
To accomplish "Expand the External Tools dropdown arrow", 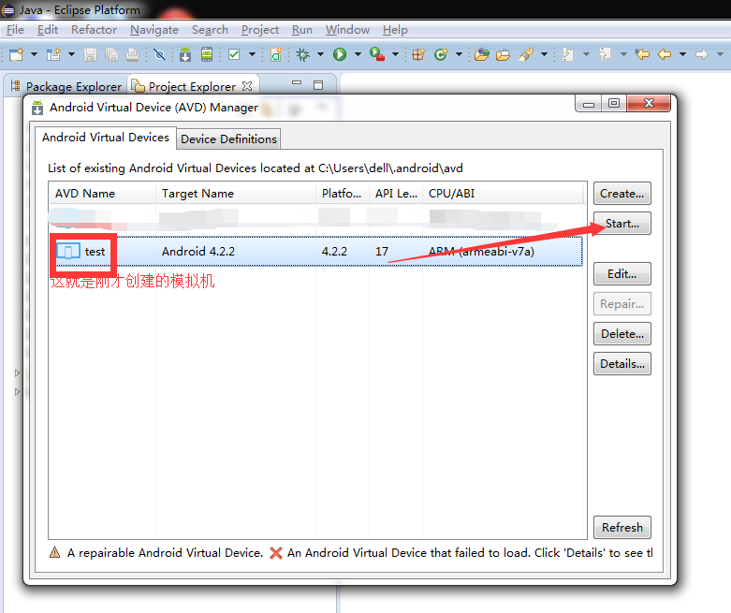I will coord(395,54).
